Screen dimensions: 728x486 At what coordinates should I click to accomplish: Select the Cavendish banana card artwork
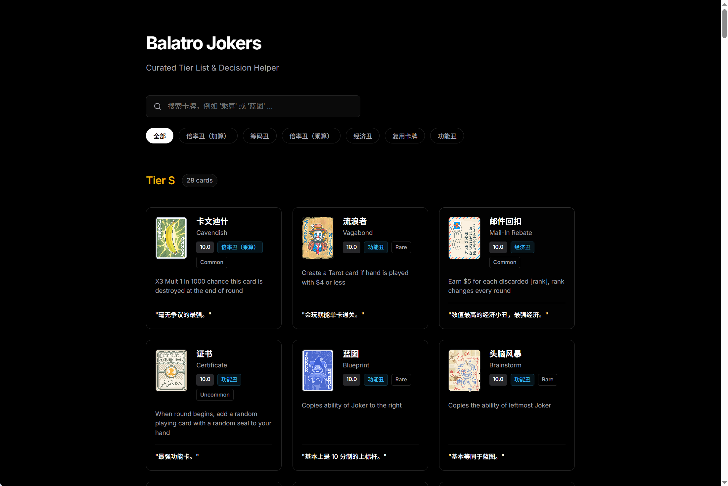point(171,238)
